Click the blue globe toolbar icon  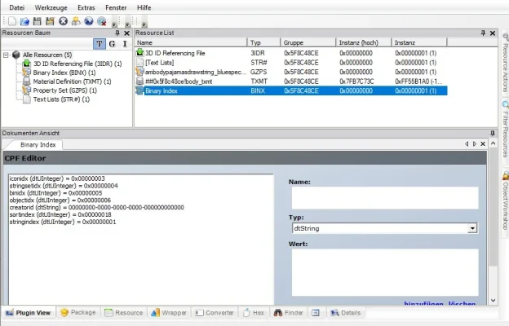point(89,21)
